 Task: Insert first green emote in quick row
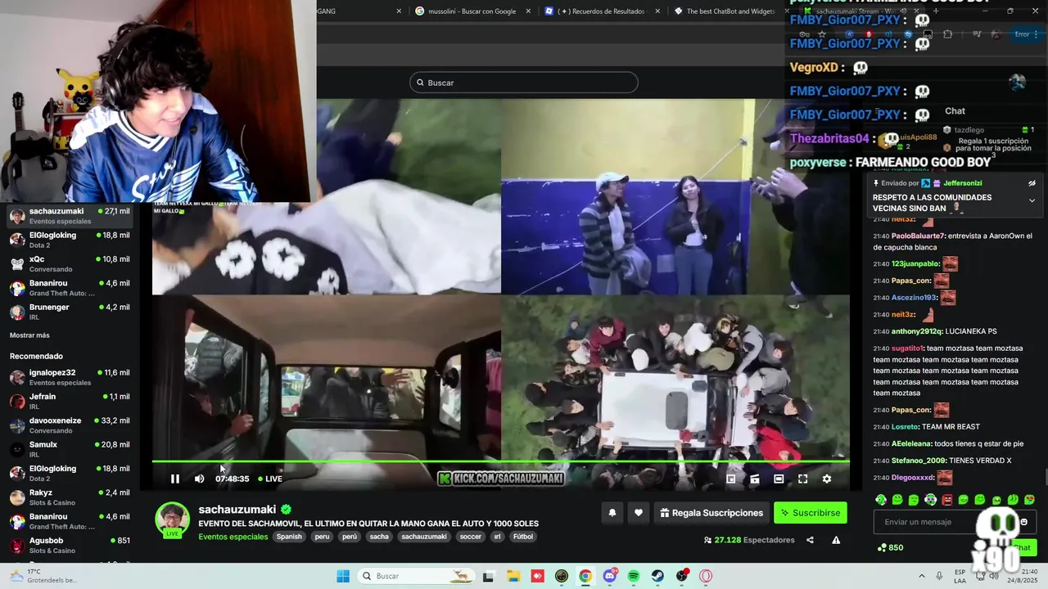880,500
